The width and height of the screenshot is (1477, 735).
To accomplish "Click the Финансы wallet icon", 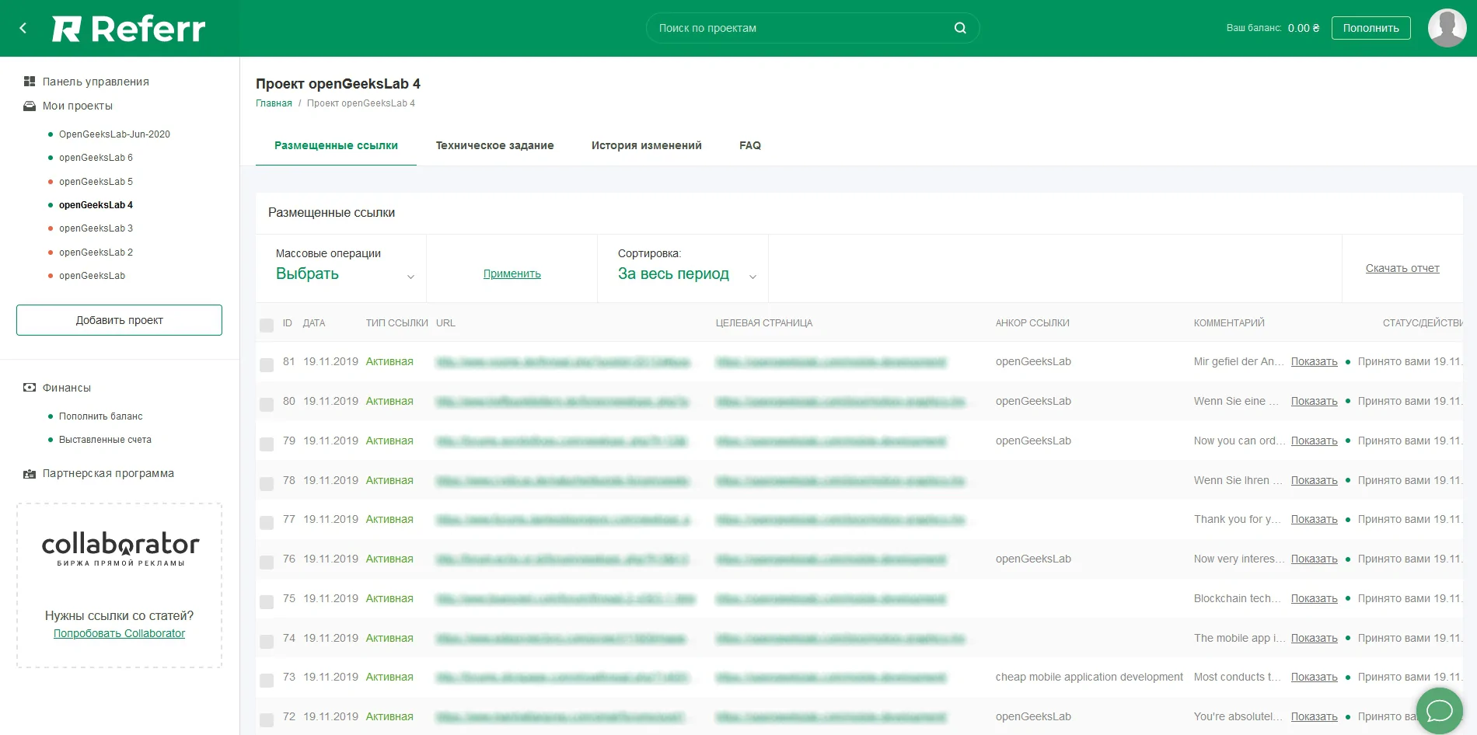I will (x=30, y=388).
